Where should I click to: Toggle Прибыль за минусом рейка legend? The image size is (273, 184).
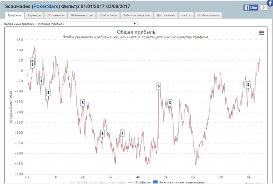(98, 182)
